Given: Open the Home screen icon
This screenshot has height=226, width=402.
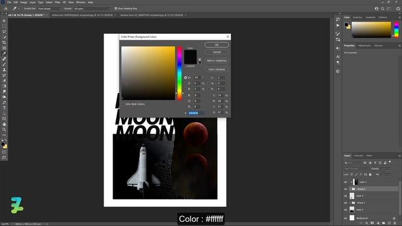Looking at the screenshot, I should 6,8.
